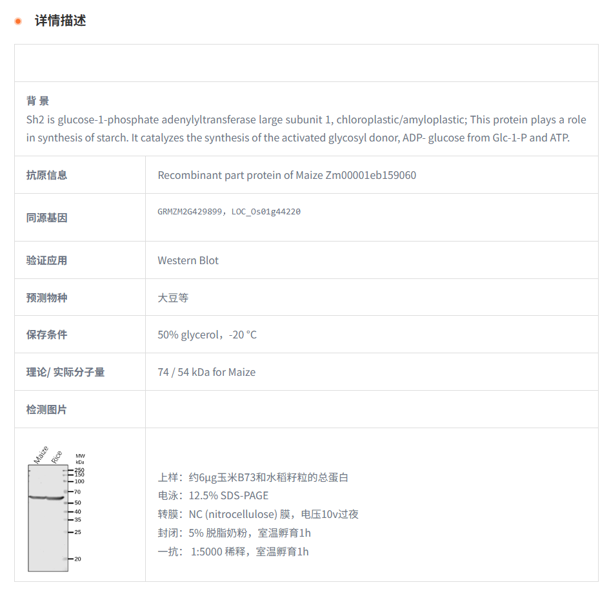
Task: Click the 转膜 NC nitrocellulose membrane line
Action: pyautogui.click(x=258, y=514)
